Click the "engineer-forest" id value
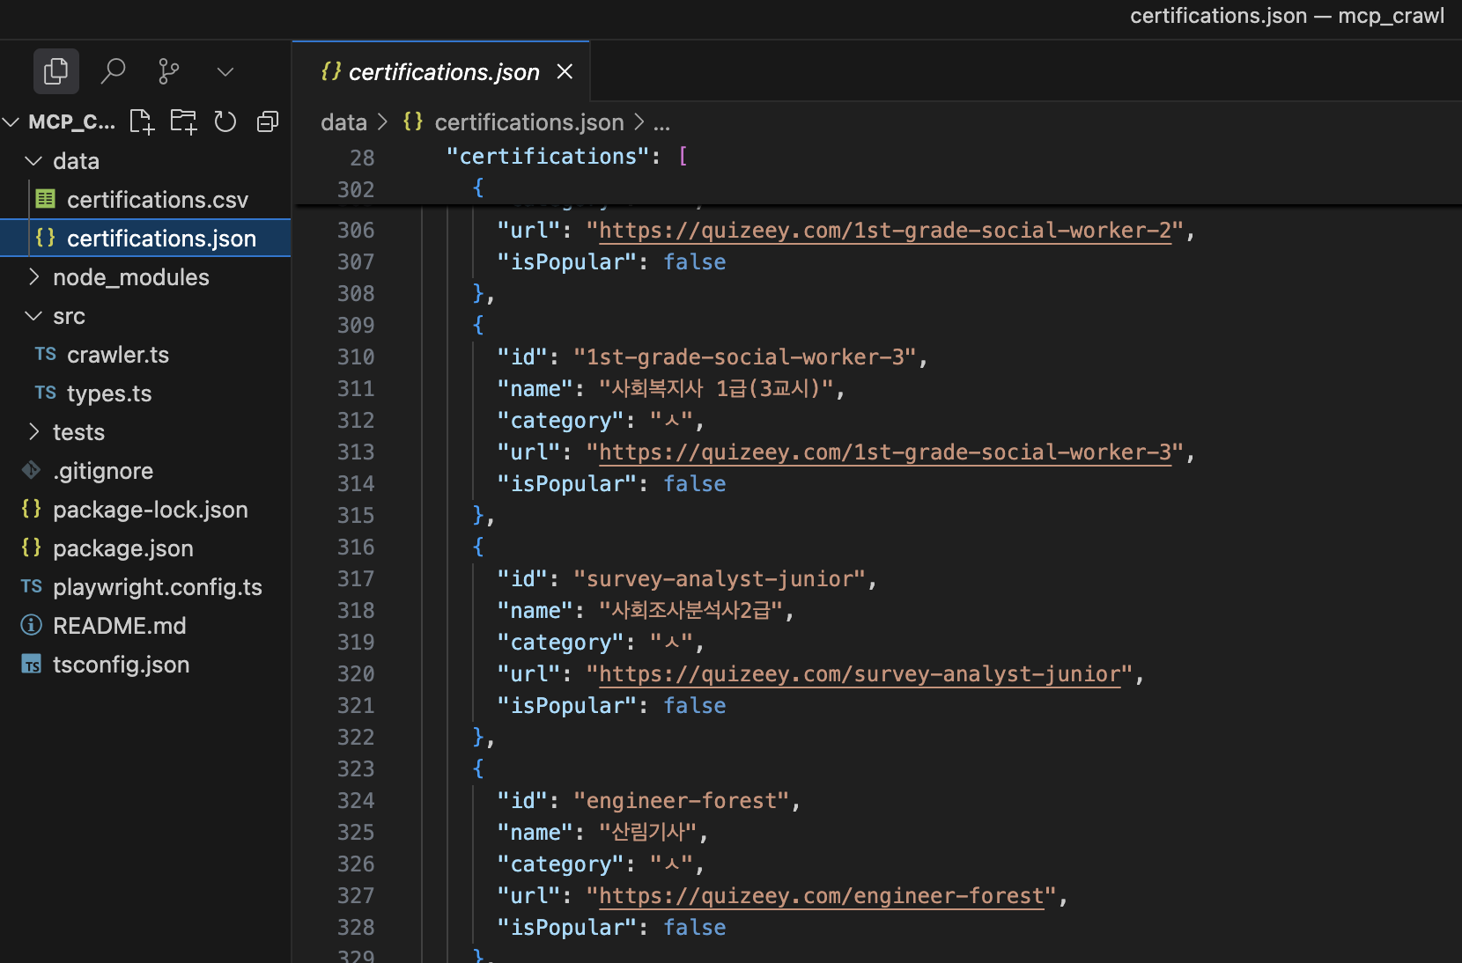This screenshot has width=1462, height=963. pos(682,801)
